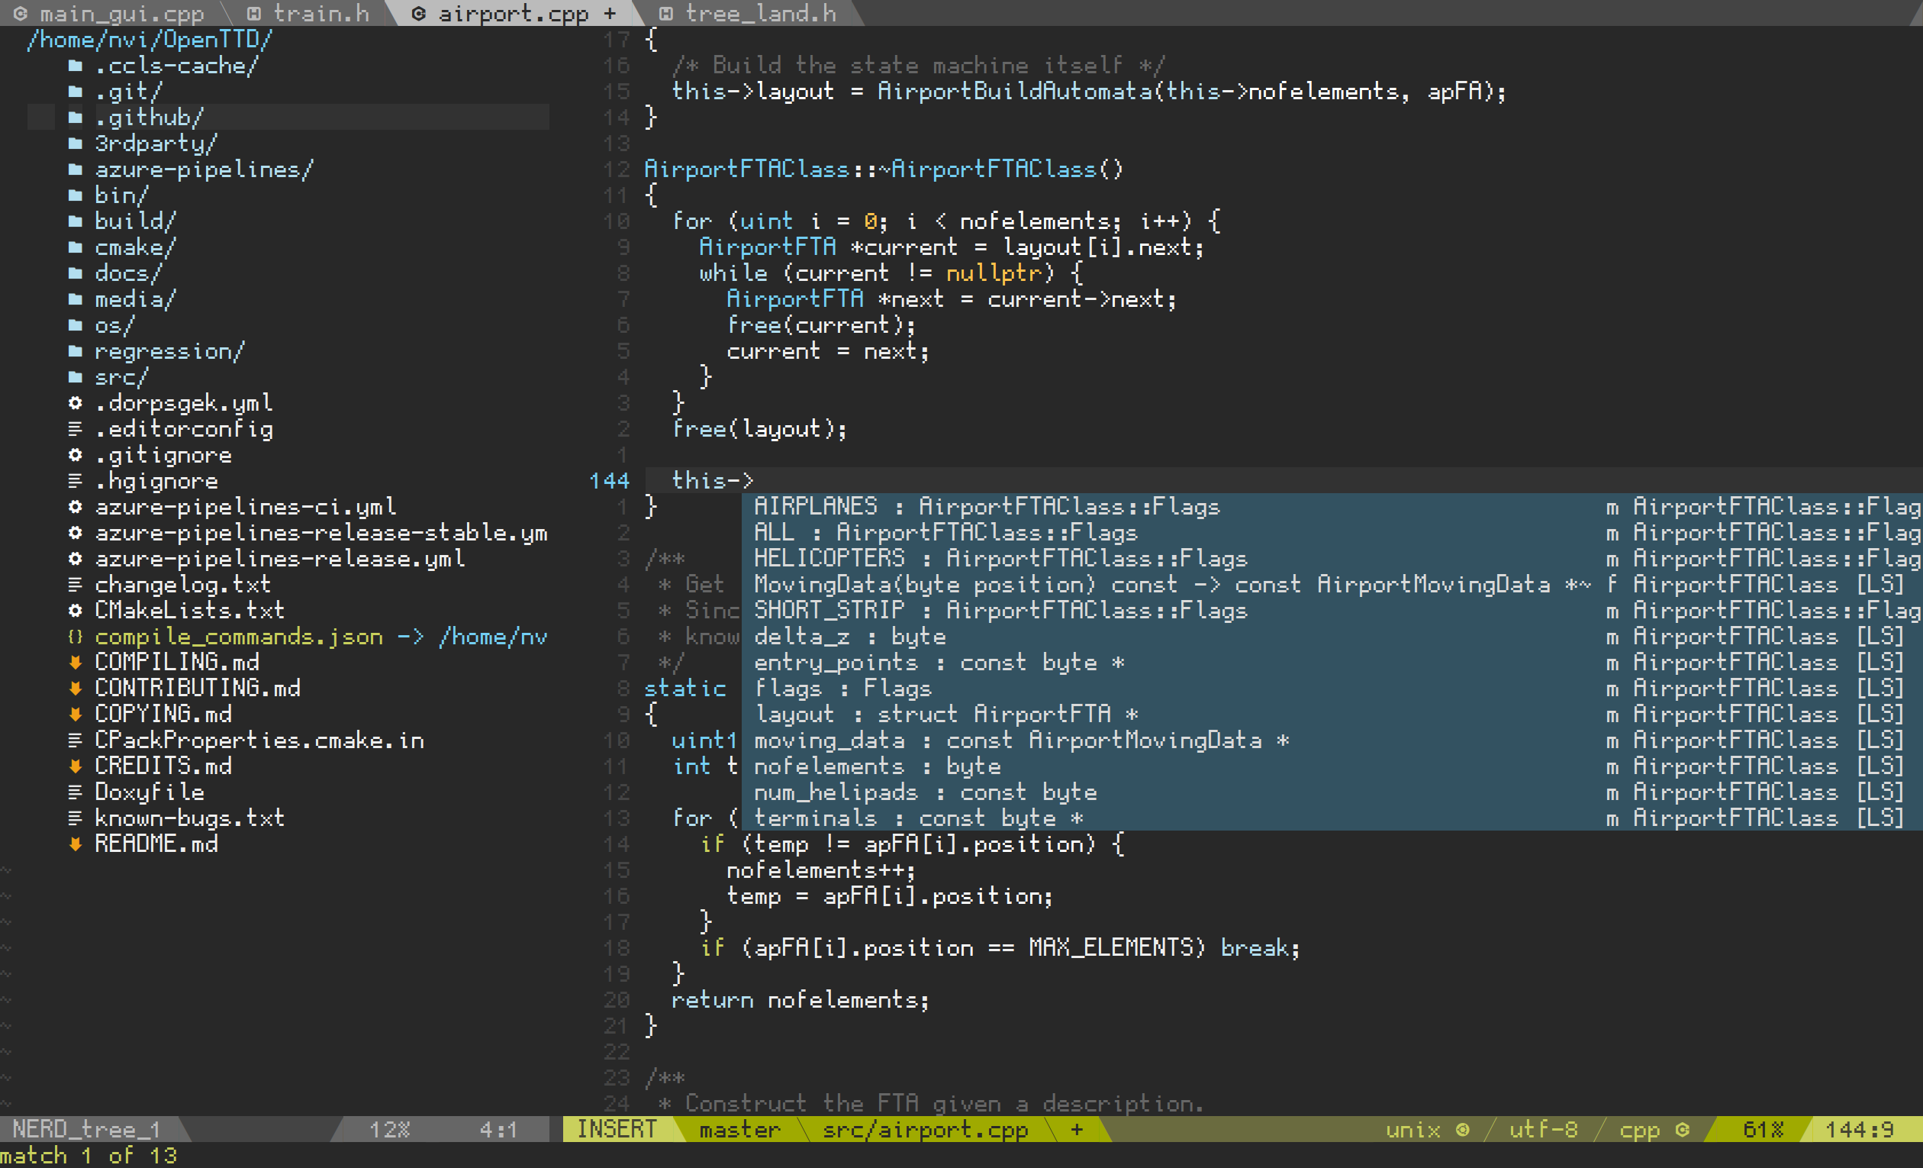This screenshot has width=1923, height=1168.
Task: Pick HELICOPTERS from completion popup
Action: pos(1332,558)
